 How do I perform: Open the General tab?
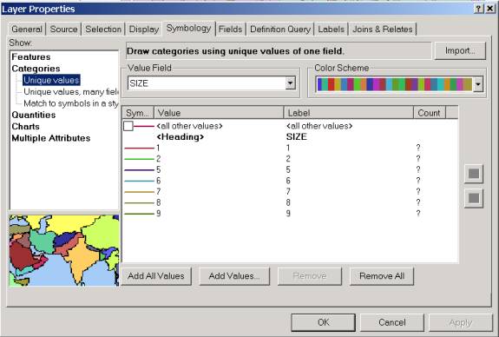tap(27, 30)
